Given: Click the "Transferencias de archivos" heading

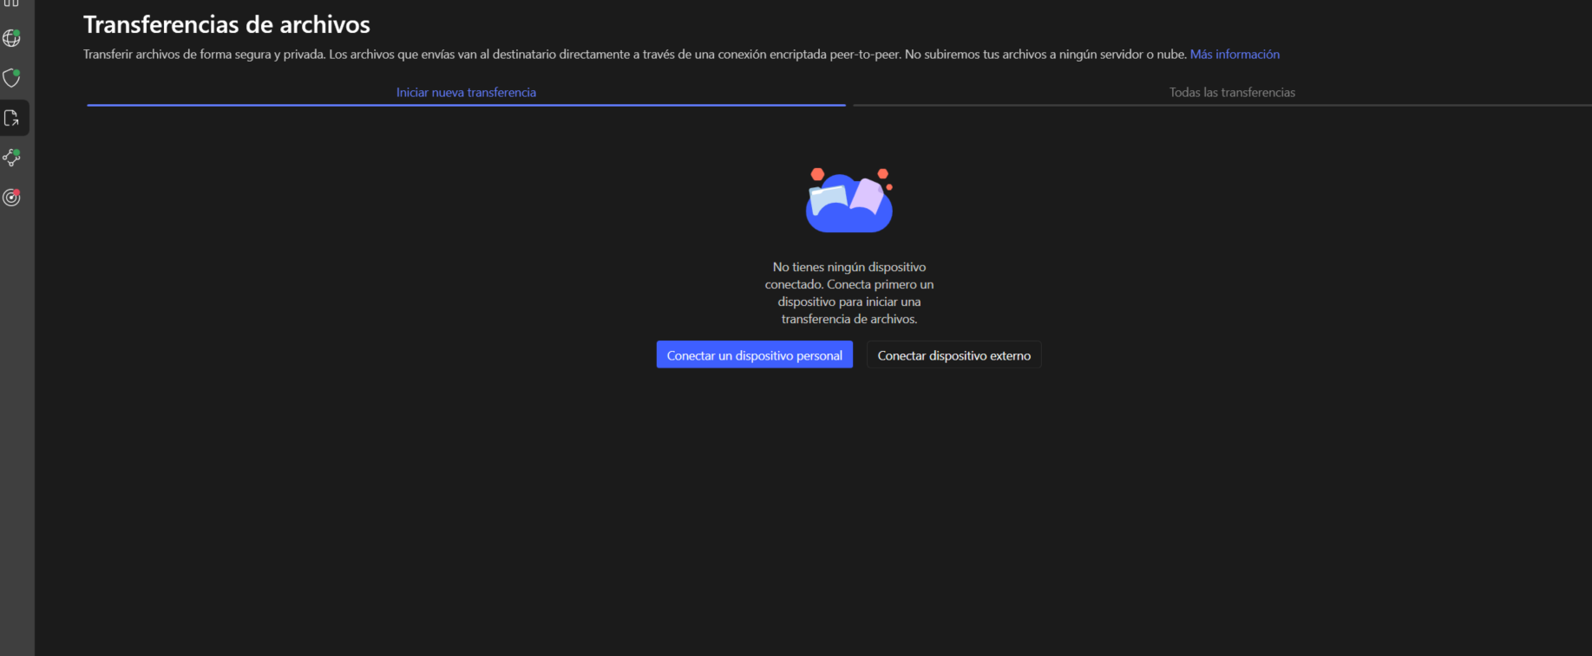Looking at the screenshot, I should tap(226, 25).
